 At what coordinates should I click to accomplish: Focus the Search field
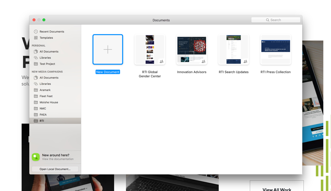(276, 20)
